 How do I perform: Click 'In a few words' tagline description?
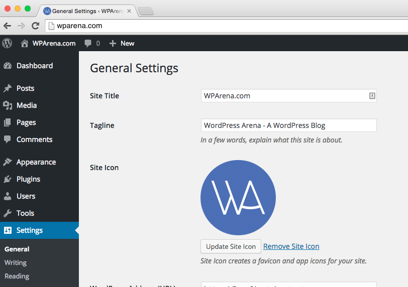pos(271,140)
